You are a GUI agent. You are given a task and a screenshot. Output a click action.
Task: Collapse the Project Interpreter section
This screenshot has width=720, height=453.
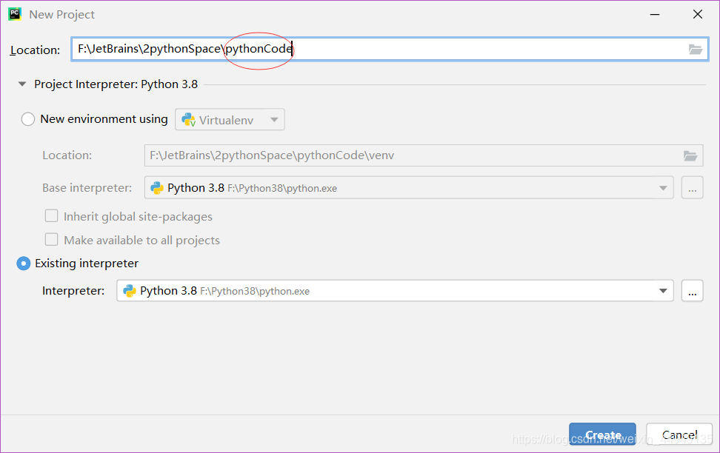point(21,84)
